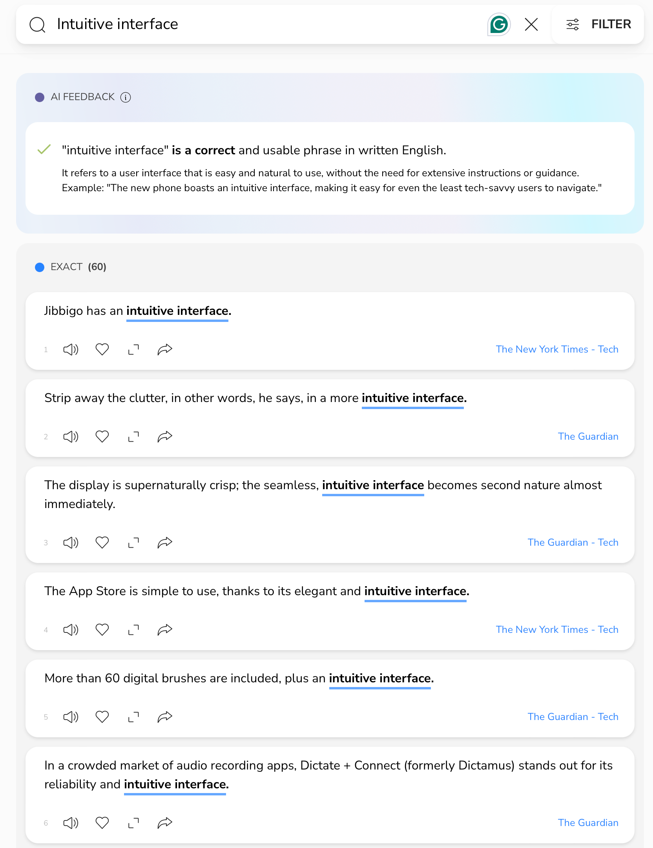Expand the App Store sentence result
This screenshot has height=848, width=653.
pyautogui.click(x=133, y=630)
